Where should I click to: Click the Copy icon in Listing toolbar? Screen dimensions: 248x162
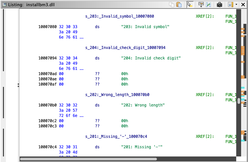(172, 5)
